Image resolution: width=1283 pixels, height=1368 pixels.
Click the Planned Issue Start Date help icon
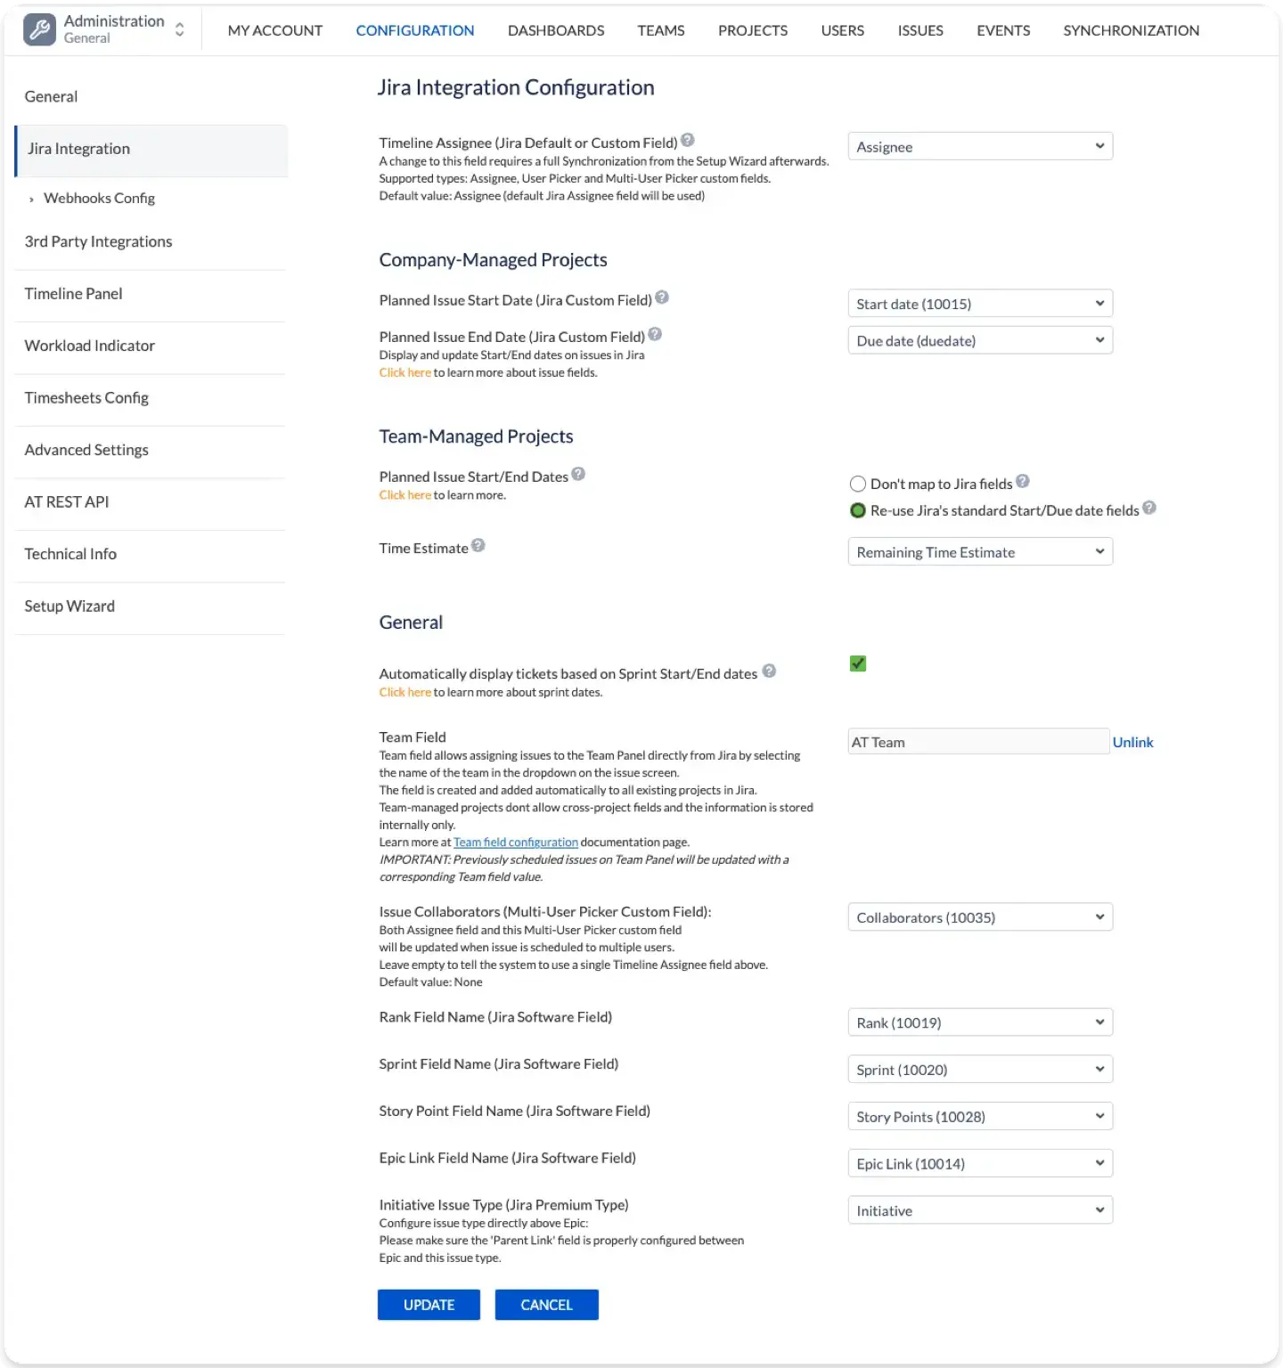pyautogui.click(x=663, y=297)
